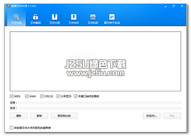Open the BT 图片种子合成 tool
This screenshot has width=191, height=136.
[112, 19]
